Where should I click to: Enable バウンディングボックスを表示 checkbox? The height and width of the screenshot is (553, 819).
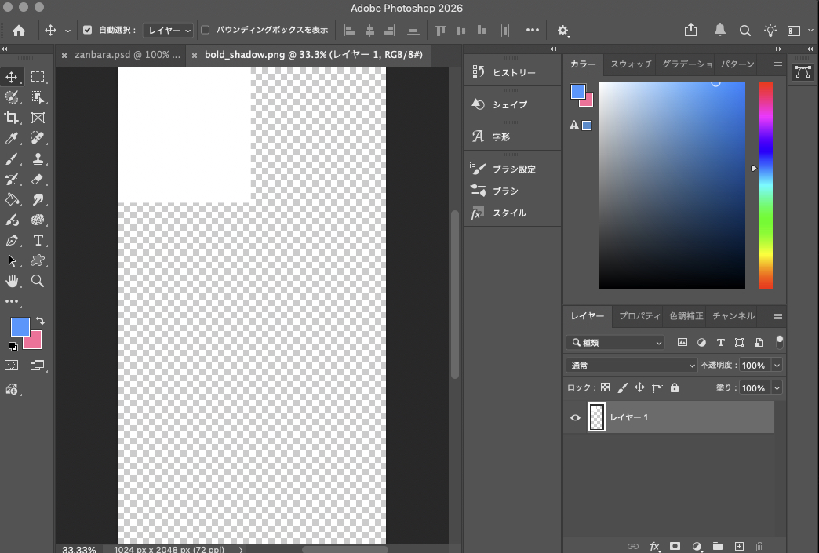[206, 31]
